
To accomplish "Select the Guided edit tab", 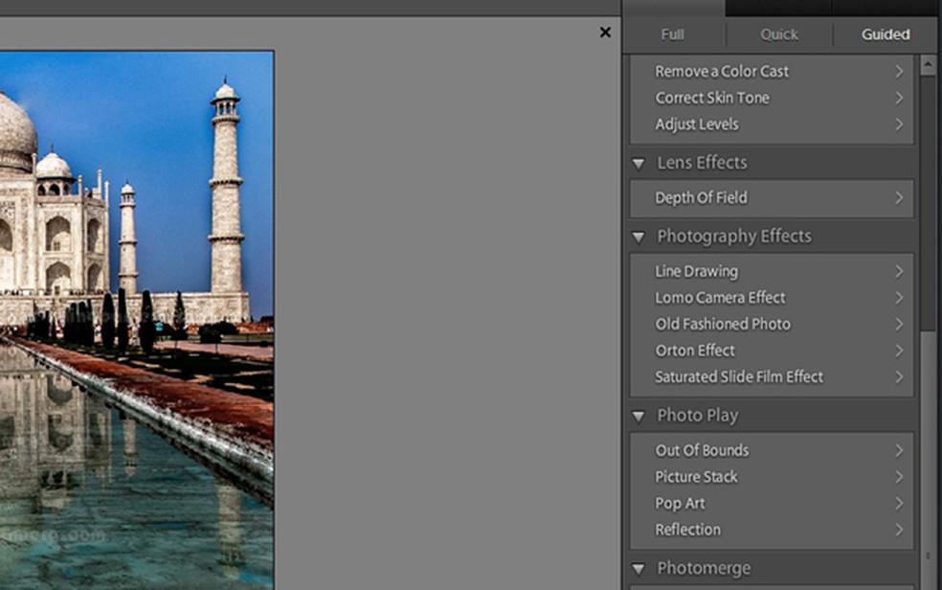I will (x=885, y=34).
